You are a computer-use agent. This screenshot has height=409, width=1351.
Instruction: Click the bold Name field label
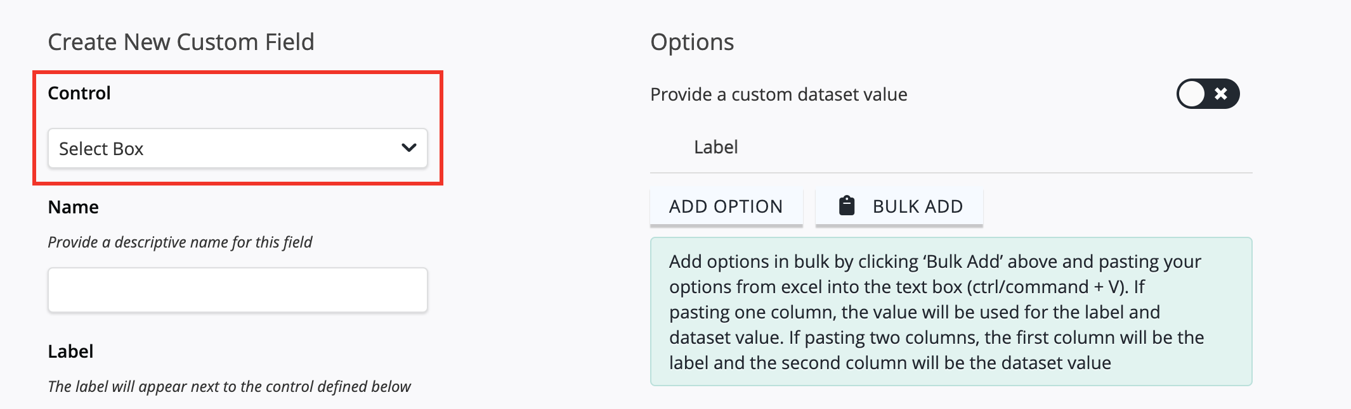(x=74, y=207)
